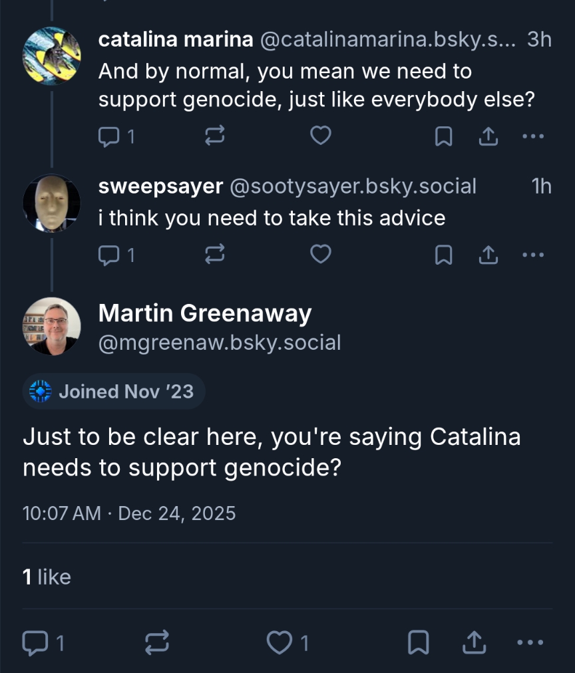The width and height of the screenshot is (575, 673).
Task: Like sweepsayer's reply
Action: coord(321,254)
